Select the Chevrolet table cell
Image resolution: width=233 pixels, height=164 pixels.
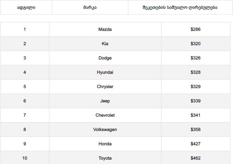coord(105,115)
